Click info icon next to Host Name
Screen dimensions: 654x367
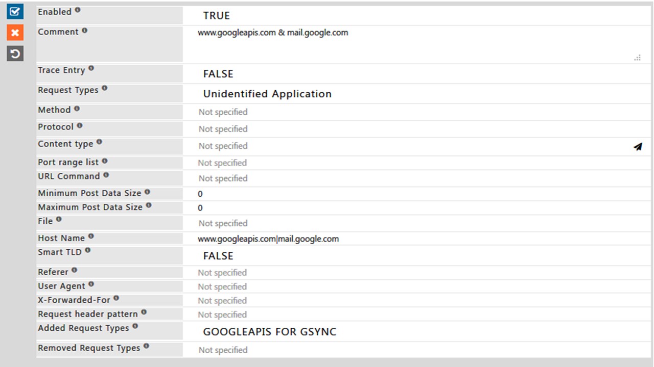(x=91, y=237)
